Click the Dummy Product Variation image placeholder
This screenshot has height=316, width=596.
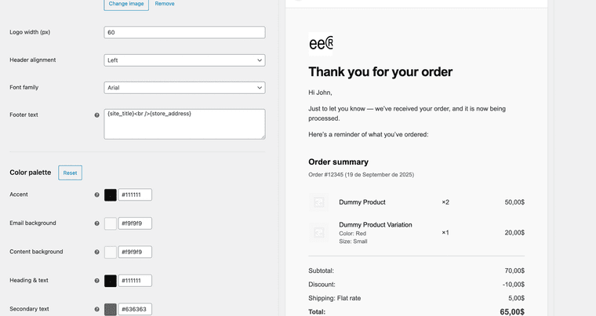(318, 233)
